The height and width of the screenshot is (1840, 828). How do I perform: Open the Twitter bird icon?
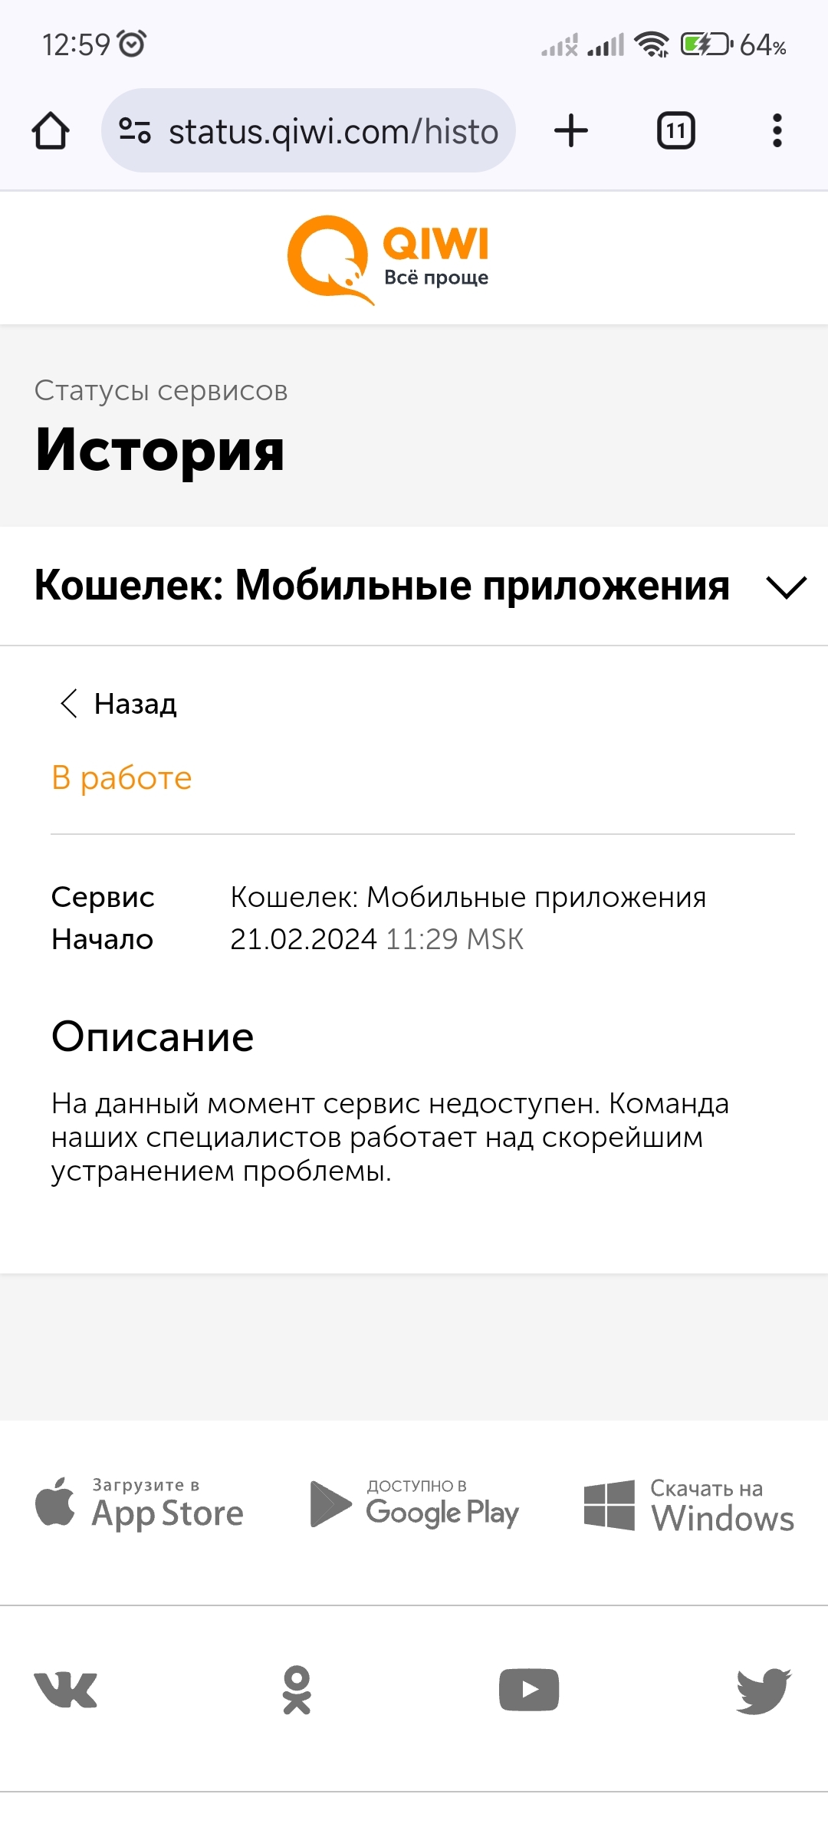tap(763, 1690)
